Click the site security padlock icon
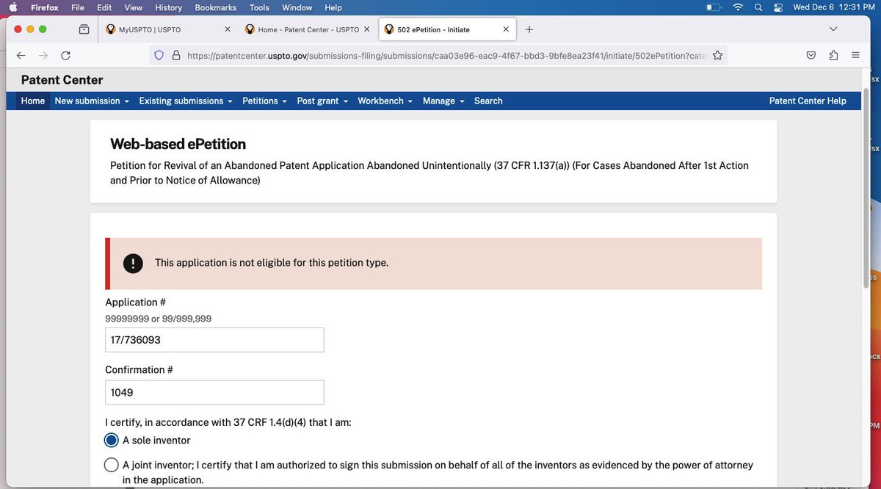Screen dimensions: 881x489 point(175,55)
